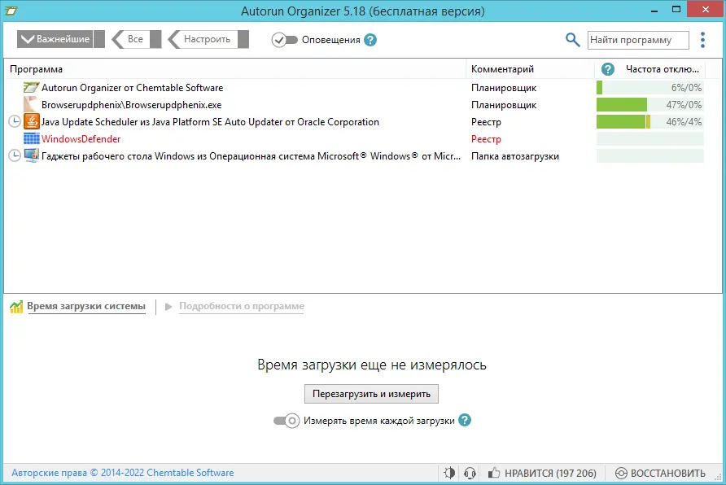Expand the triangle before Подробности о программе

pos(168,306)
